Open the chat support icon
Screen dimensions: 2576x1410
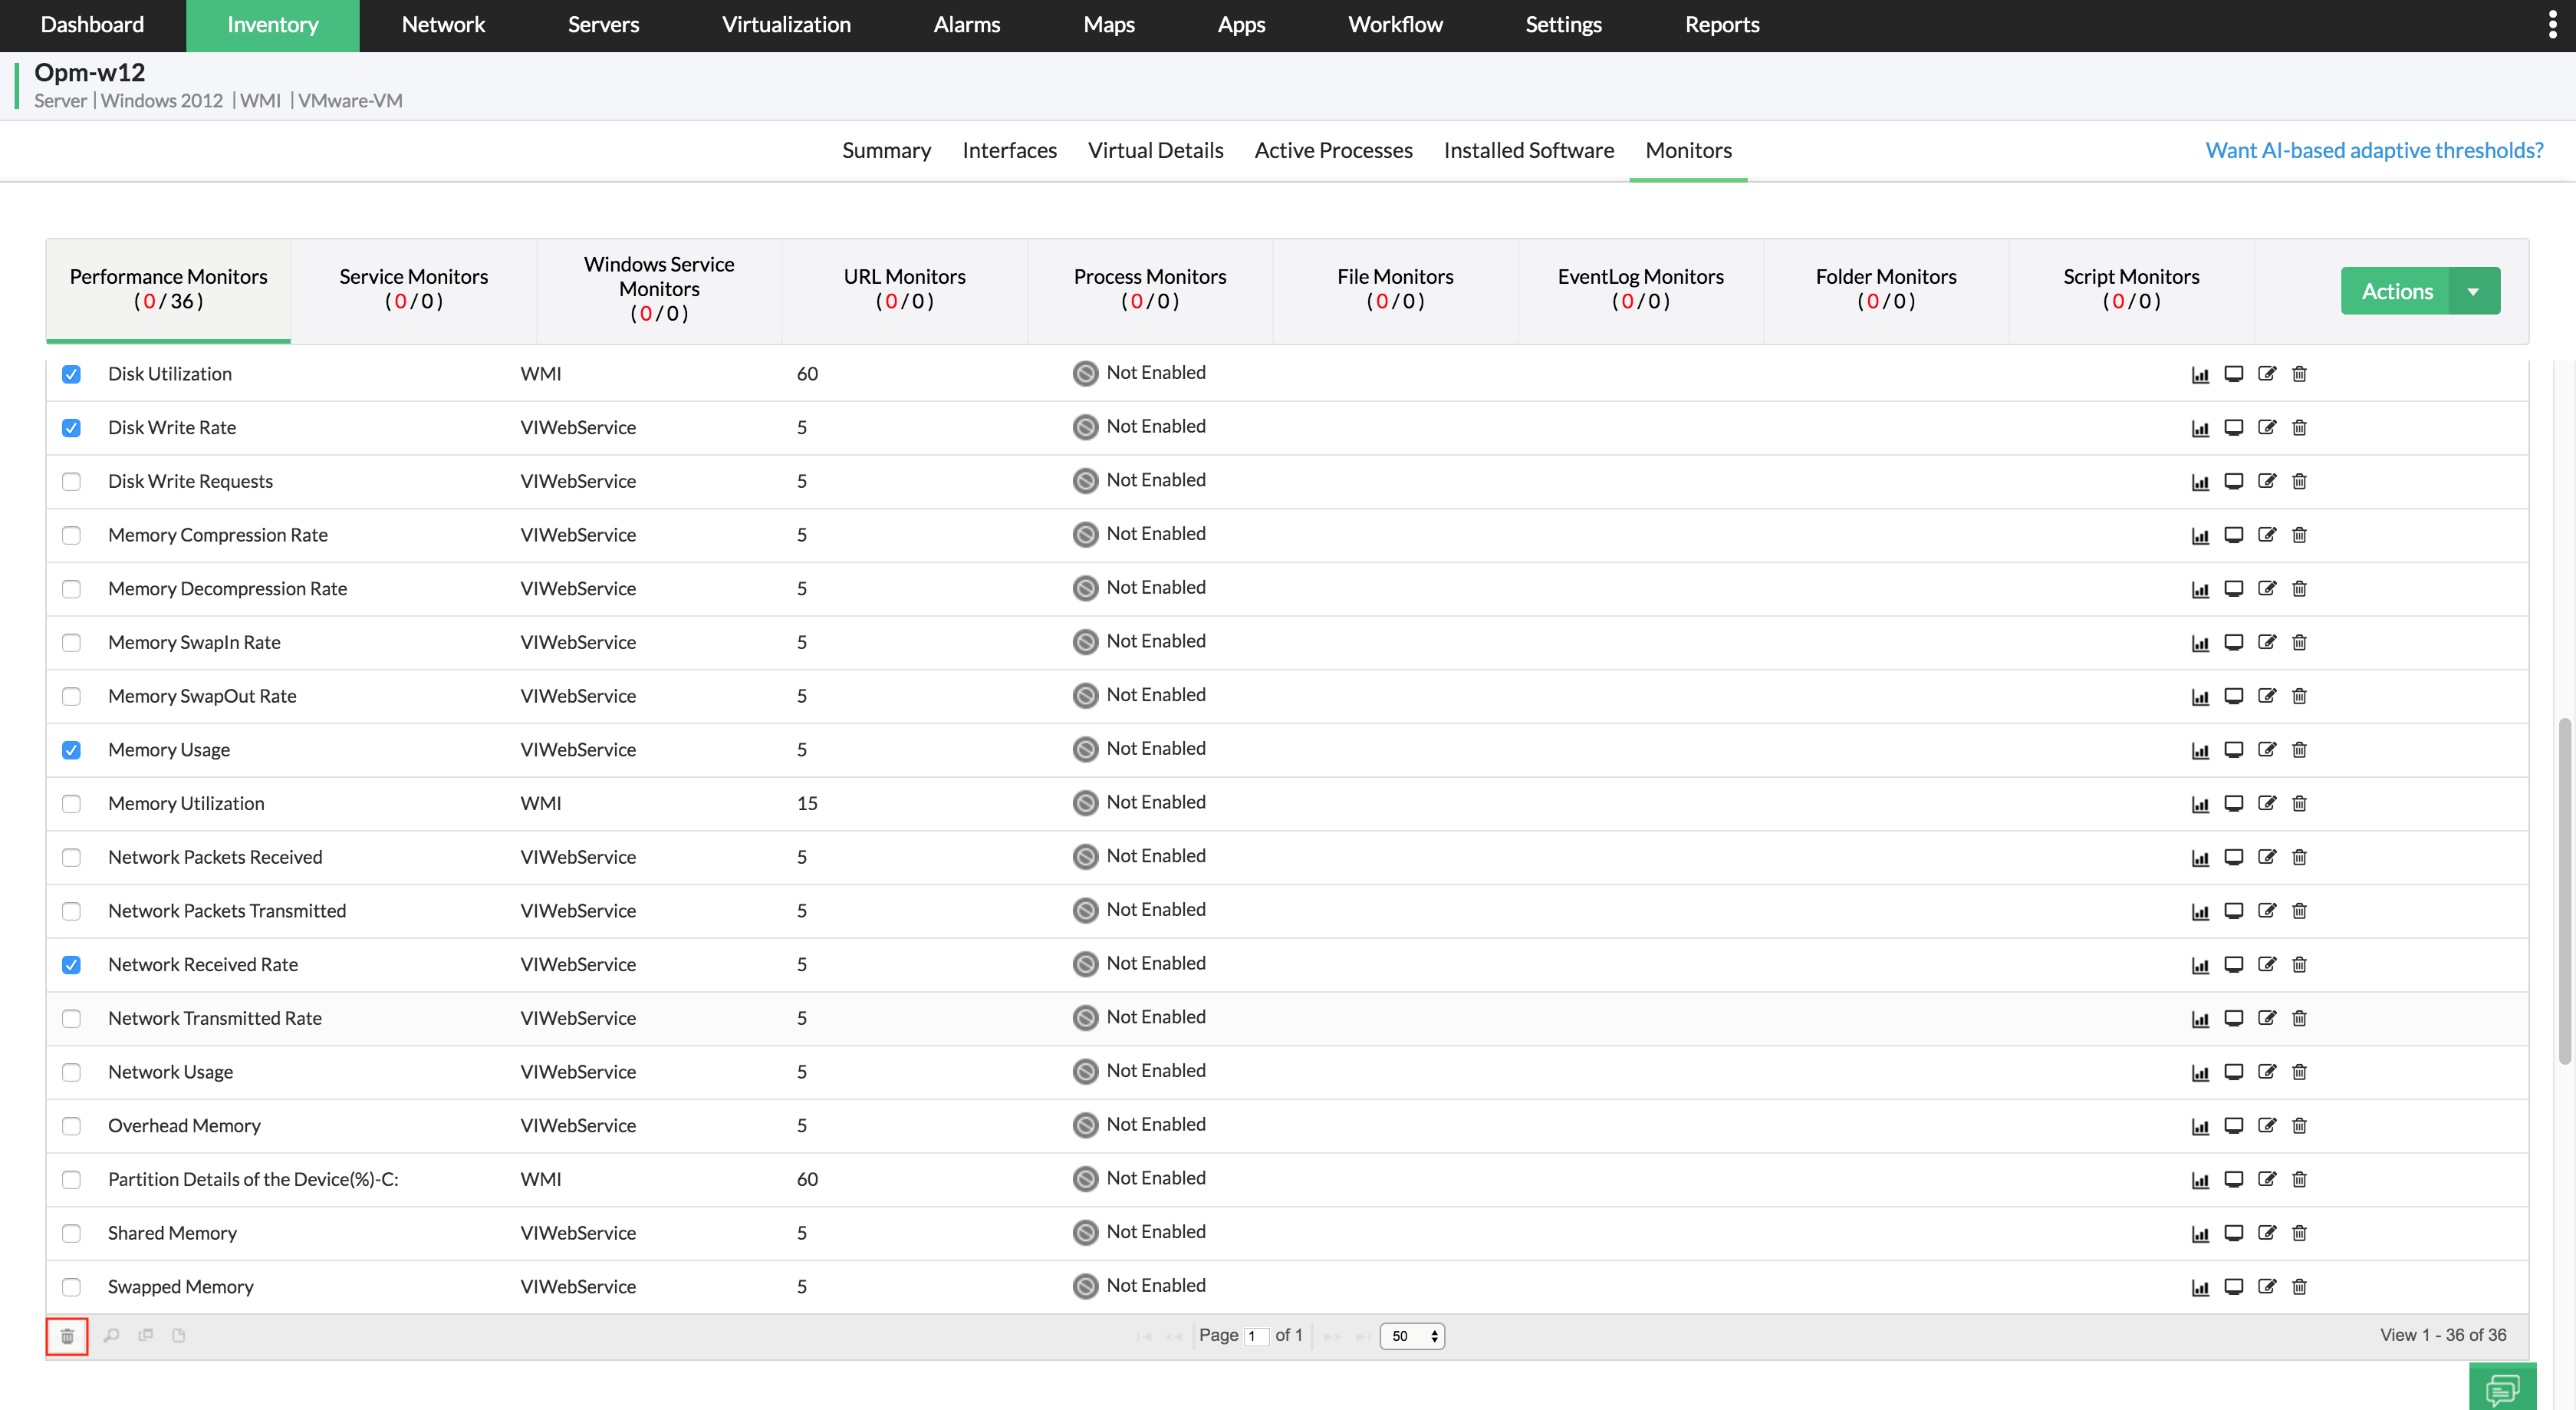click(2502, 1388)
